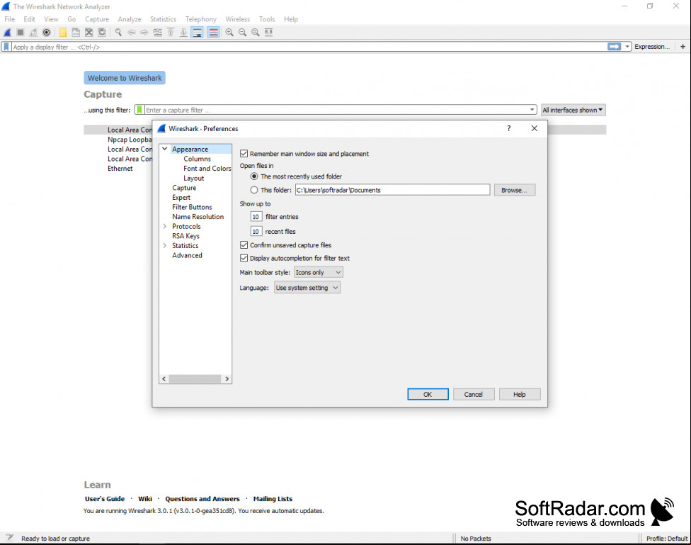
Task: Go forward in packet history via the right arrow
Action: click(x=144, y=32)
